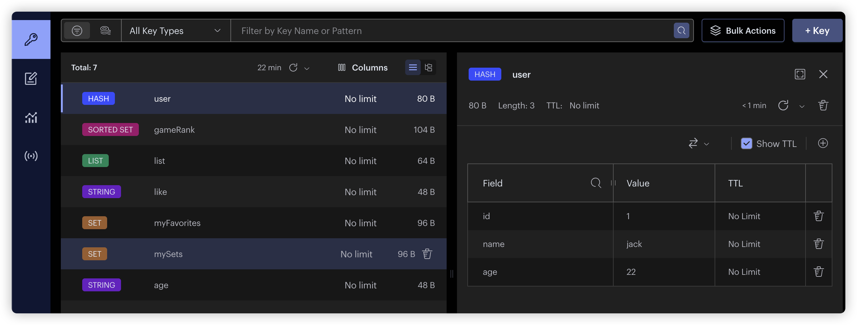Switch to Search by Values of Keys mode
Viewport: 857px width, 325px height.
click(106, 31)
